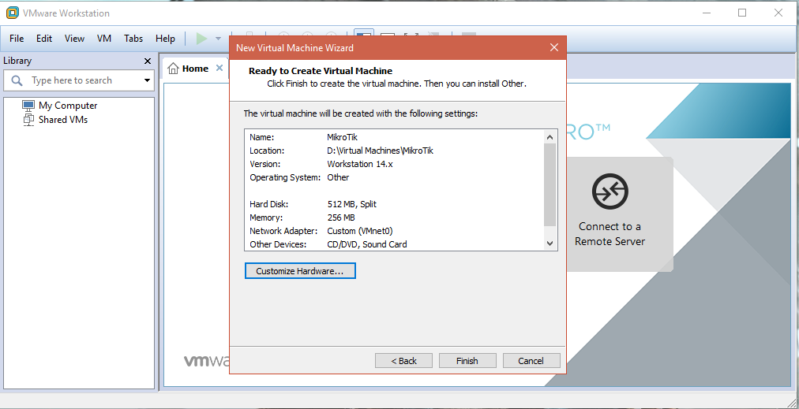Open the Tabs menu
799x409 pixels.
point(133,38)
